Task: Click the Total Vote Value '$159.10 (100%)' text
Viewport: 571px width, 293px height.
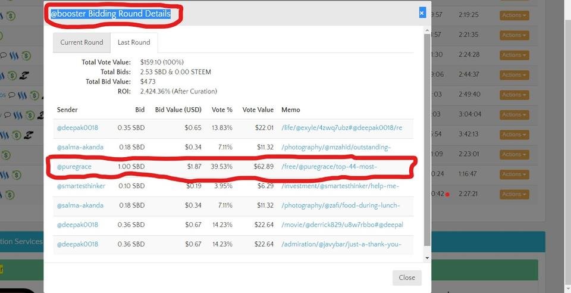Action: [x=162, y=63]
